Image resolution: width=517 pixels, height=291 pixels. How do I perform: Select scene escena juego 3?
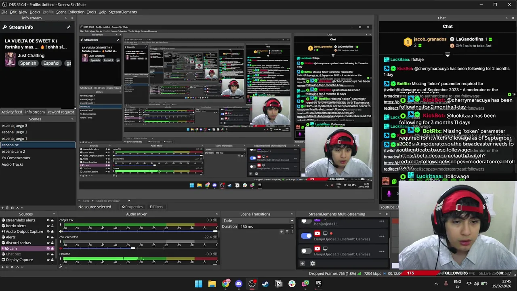[38, 126]
